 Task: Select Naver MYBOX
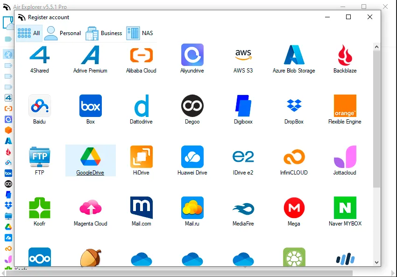coord(345,208)
